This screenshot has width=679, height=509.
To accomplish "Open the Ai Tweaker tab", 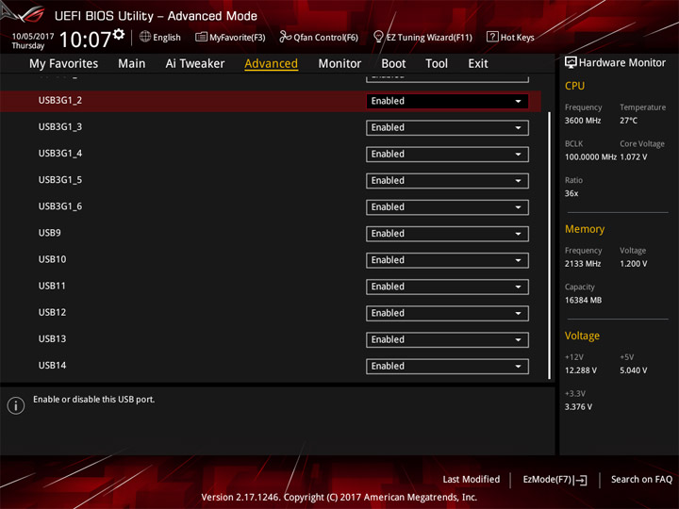I will tap(195, 64).
